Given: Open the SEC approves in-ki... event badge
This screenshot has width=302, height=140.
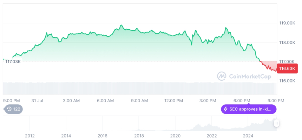Looking at the screenshot, I should click(x=249, y=109).
